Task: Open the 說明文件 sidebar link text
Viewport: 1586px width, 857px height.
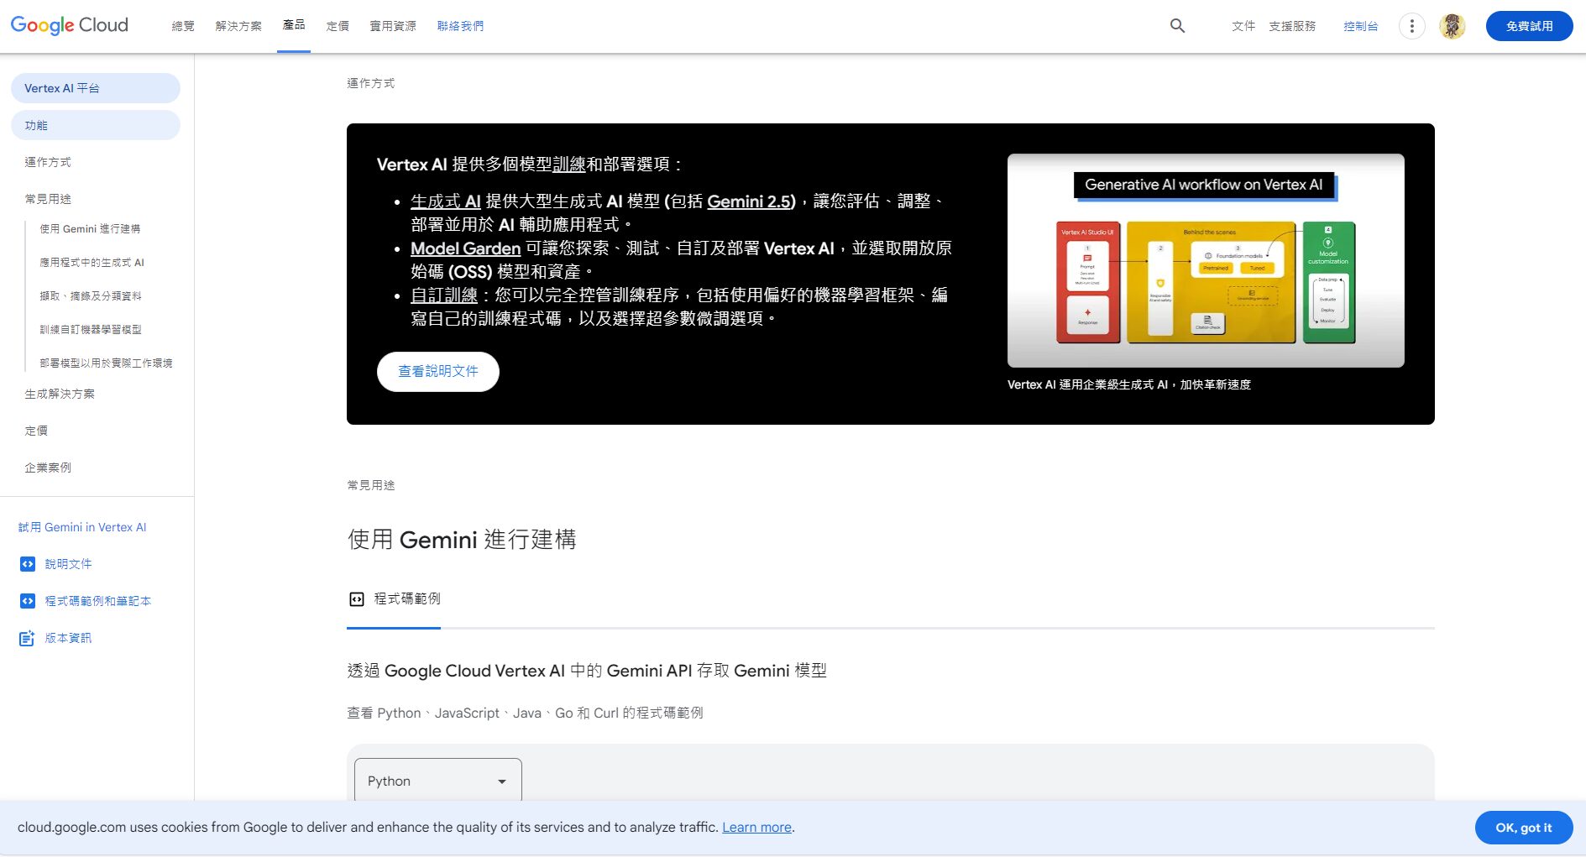Action: pos(68,564)
